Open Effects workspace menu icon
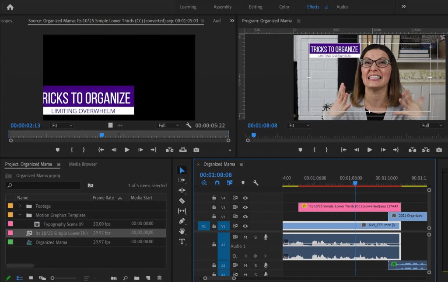448x282 pixels. (x=326, y=7)
